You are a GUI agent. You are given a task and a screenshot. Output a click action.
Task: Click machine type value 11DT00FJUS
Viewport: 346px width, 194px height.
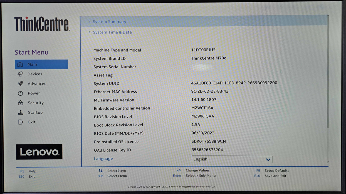coord(203,50)
